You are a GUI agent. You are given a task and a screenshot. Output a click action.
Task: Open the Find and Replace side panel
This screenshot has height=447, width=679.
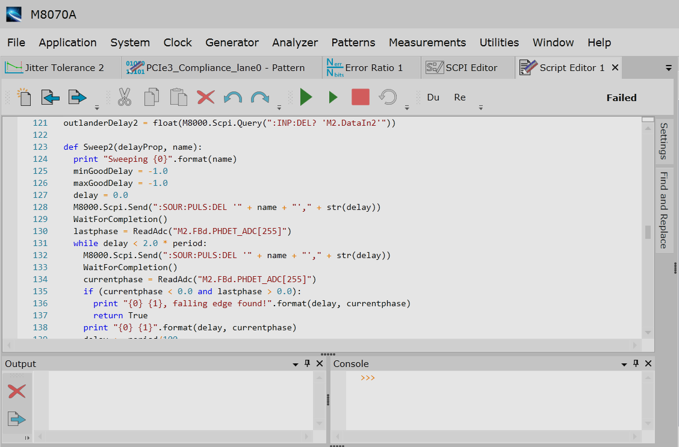(x=663, y=210)
